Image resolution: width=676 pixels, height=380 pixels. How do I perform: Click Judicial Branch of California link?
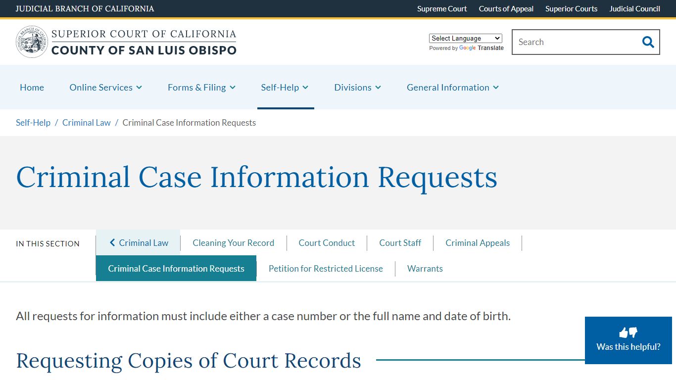[x=85, y=9]
